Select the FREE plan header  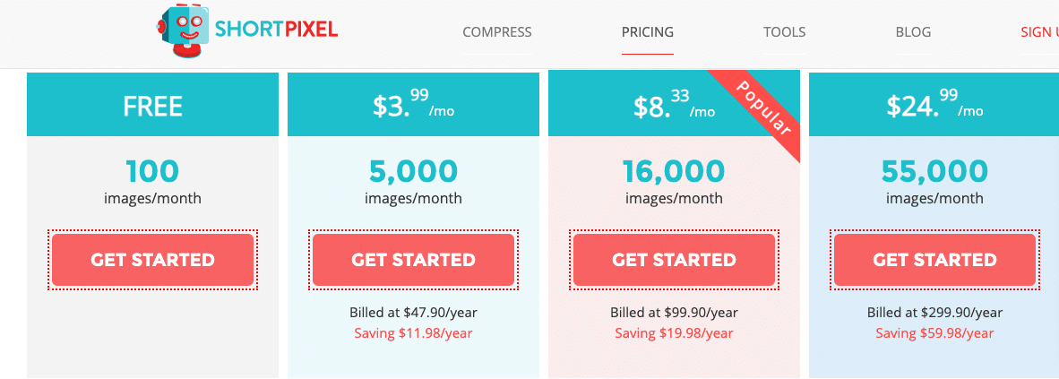tap(152, 105)
